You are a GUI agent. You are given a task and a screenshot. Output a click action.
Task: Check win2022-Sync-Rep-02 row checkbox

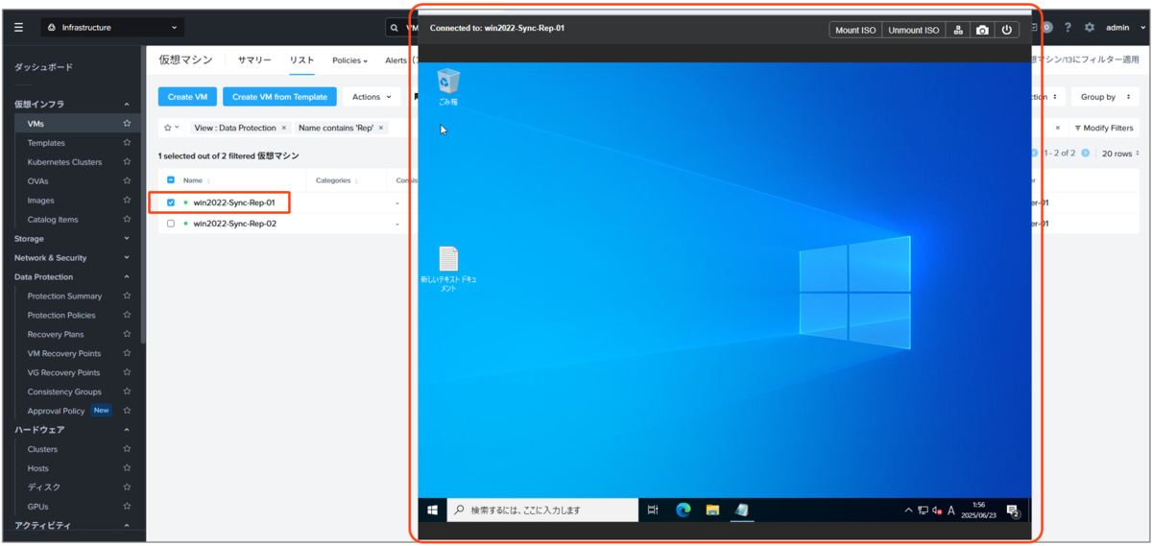(x=171, y=224)
